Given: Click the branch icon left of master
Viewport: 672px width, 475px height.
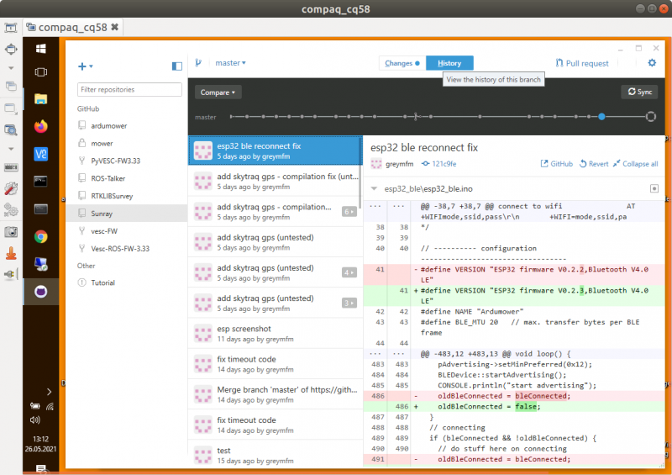Looking at the screenshot, I should [x=198, y=63].
